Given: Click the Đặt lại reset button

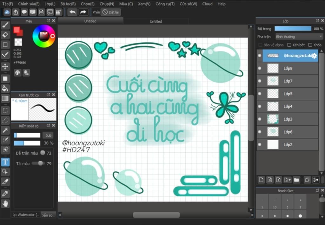Looking at the screenshot, I should 111,12.
